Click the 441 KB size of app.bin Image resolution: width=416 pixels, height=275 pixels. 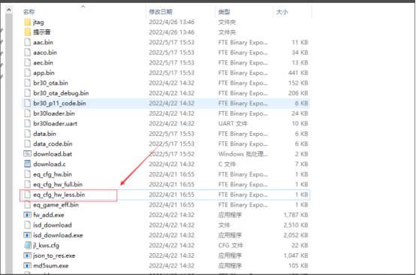click(x=298, y=73)
